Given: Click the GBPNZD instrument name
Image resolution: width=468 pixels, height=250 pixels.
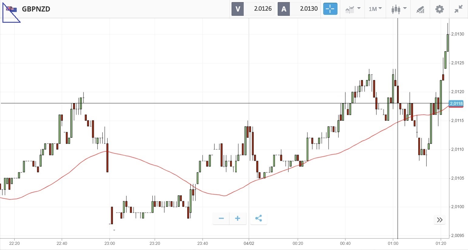Looking at the screenshot, I should 36,9.
